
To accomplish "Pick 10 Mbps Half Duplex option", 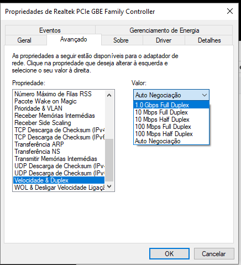I will coord(171,119).
